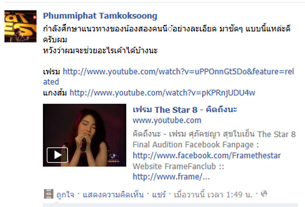305x207 pixels.
Task: Click แชร์ (Share) on the post
Action: coord(159,195)
